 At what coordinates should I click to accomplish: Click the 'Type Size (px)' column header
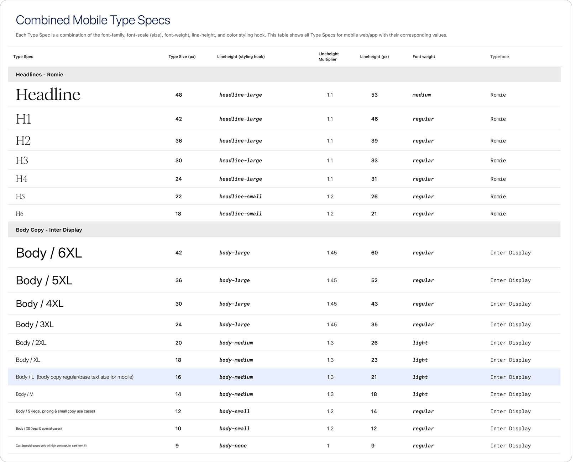pyautogui.click(x=182, y=57)
